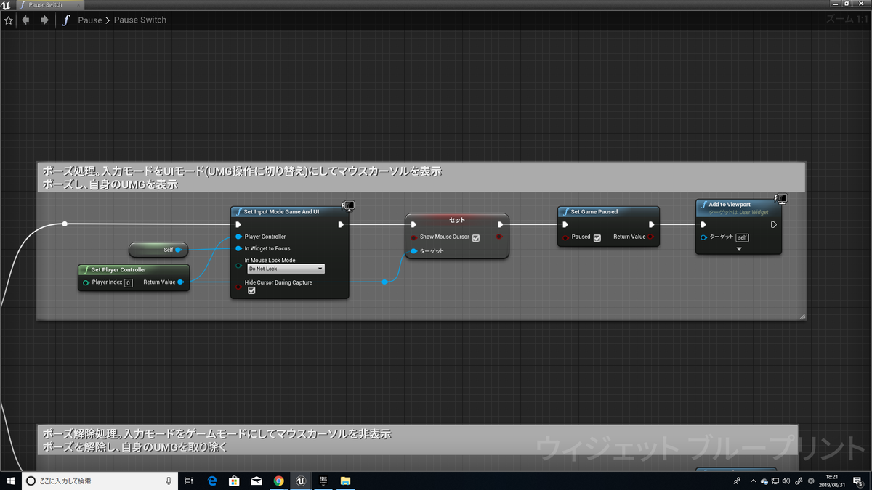Expand hidden icons in the system tray
Image resolution: width=872 pixels, height=490 pixels.
753,481
